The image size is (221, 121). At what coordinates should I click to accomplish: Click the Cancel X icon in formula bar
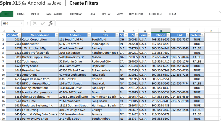click(x=35, y=24)
